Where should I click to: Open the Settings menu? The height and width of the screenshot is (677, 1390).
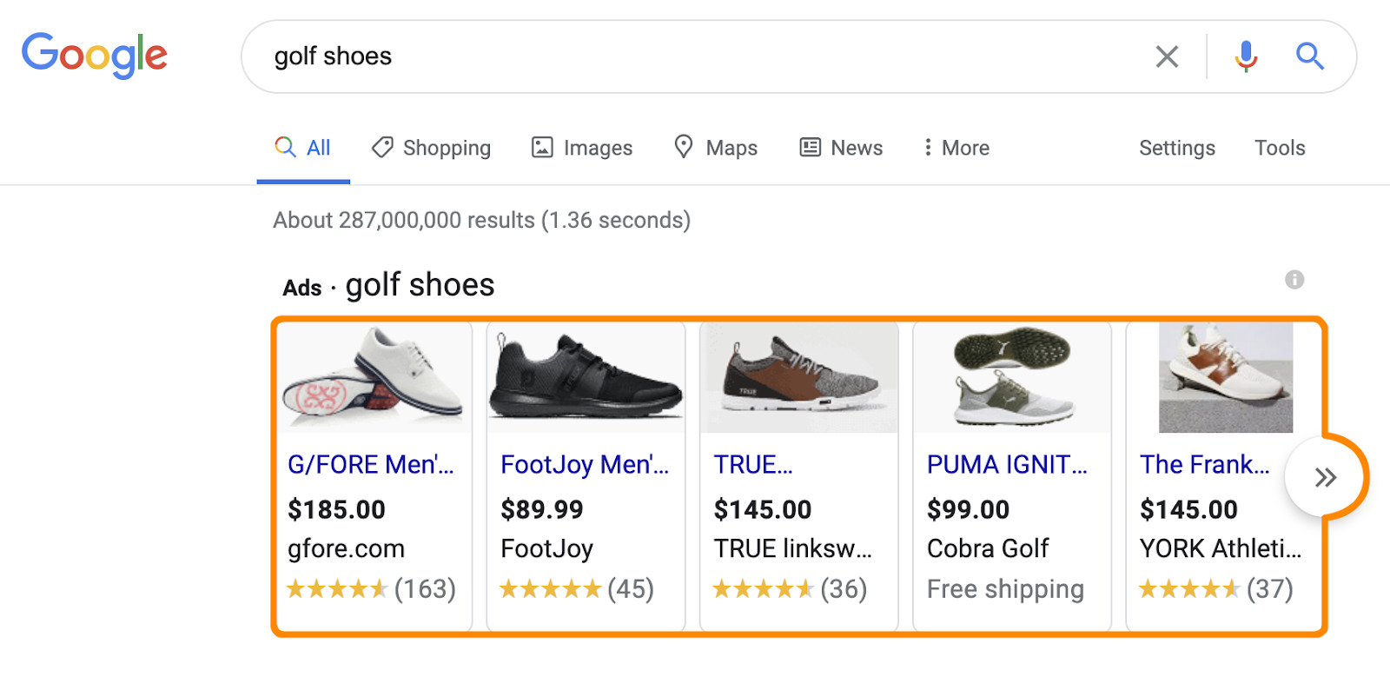point(1176,148)
